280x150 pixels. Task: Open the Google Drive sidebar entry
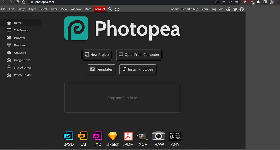(20, 60)
